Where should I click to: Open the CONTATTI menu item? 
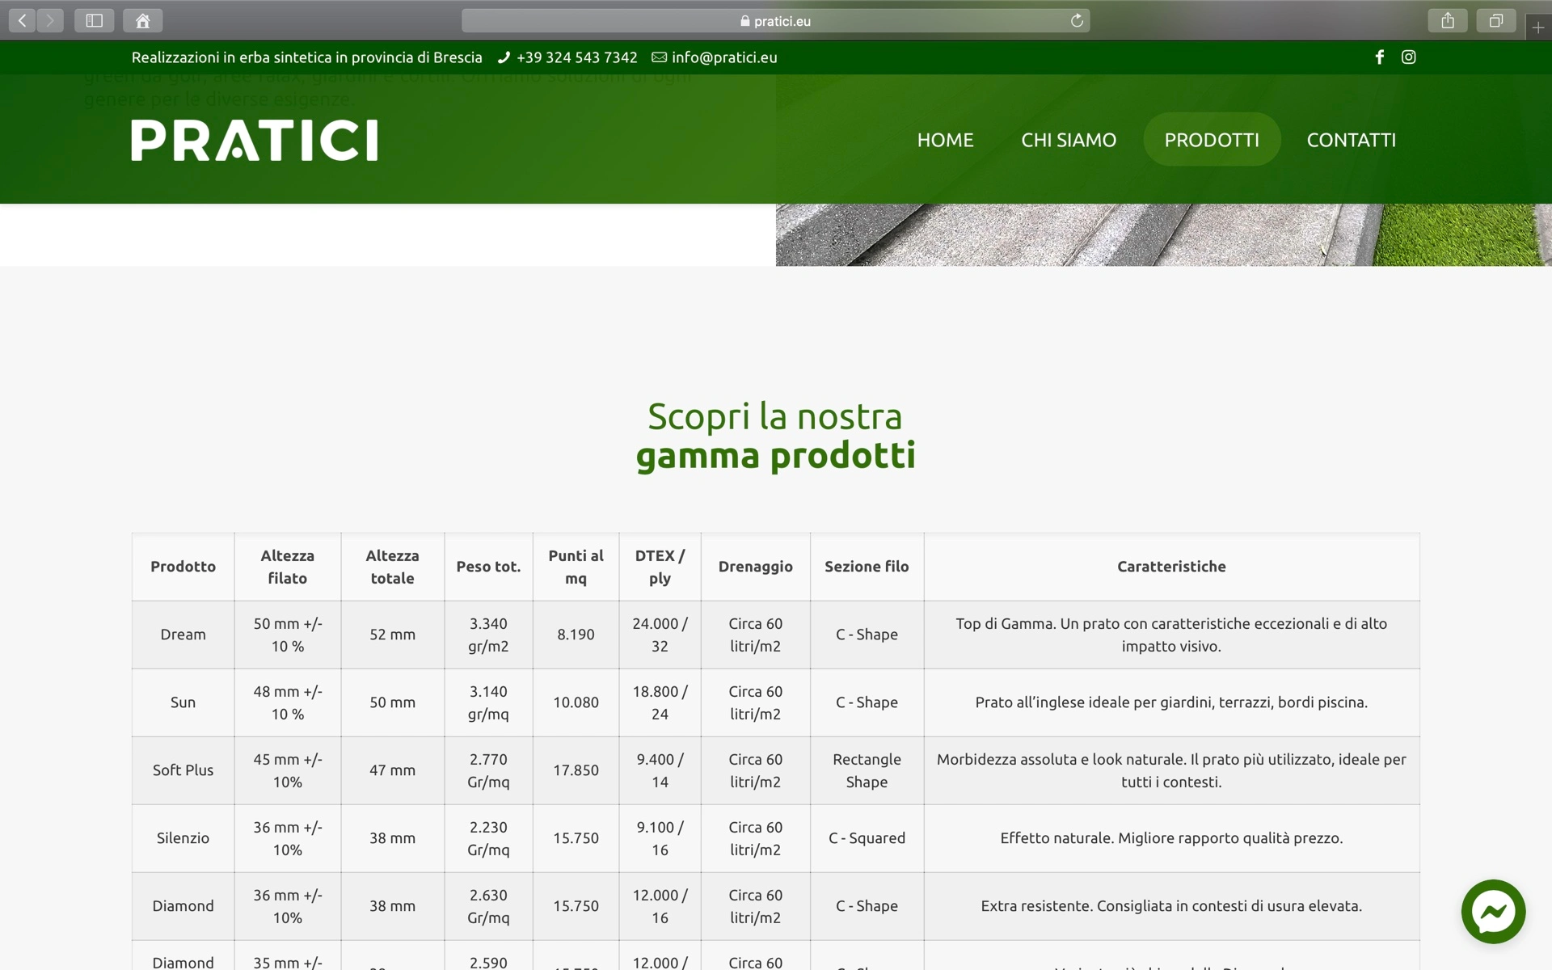1352,140
